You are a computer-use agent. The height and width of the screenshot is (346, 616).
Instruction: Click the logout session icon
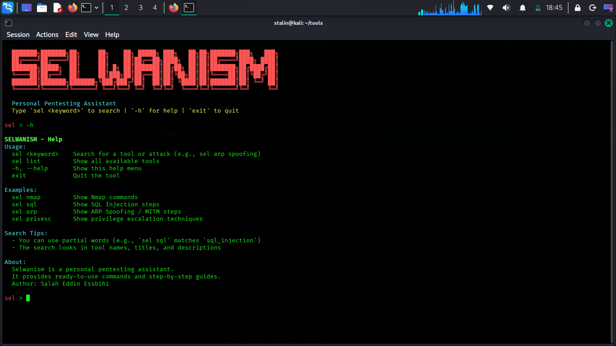click(593, 8)
